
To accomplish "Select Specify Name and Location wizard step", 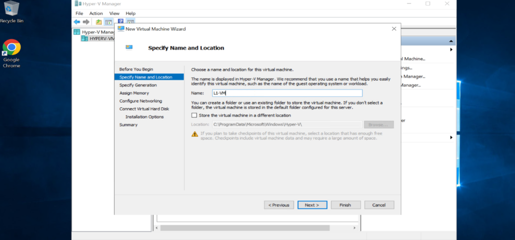I will coord(149,77).
